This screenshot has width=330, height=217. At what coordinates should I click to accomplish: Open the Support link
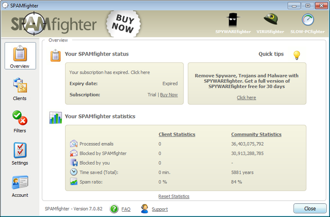(x=160, y=209)
